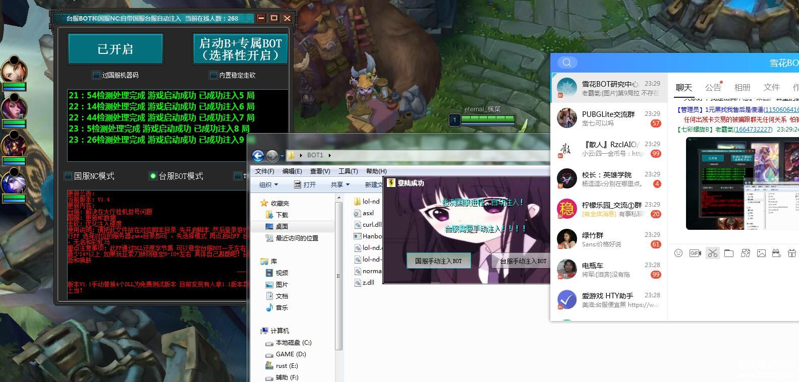Switch to the 文件 tab in QQ group
799x382 pixels.
pyautogui.click(x=771, y=88)
